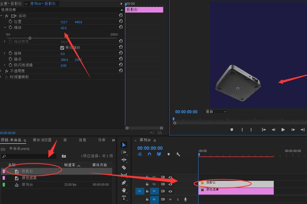
Task: Open the 效果 (Effects) panel tab
Action: pos(102,140)
